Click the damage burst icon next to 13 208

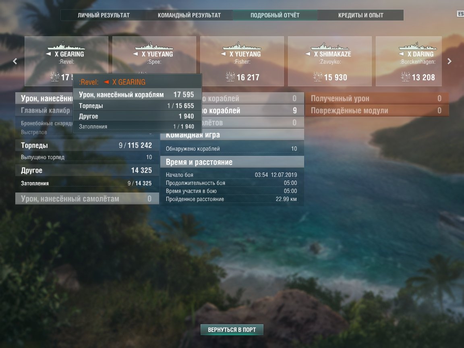(406, 77)
